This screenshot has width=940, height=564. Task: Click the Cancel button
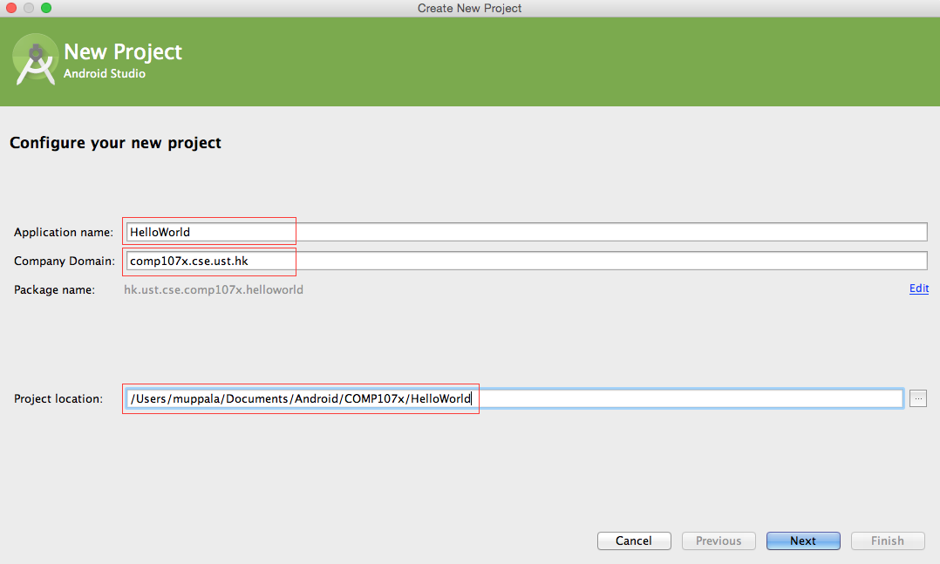coord(634,540)
